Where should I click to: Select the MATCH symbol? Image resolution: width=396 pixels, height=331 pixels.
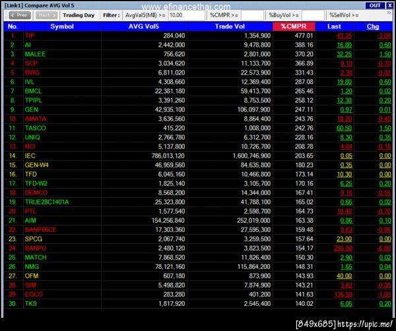tap(36, 258)
